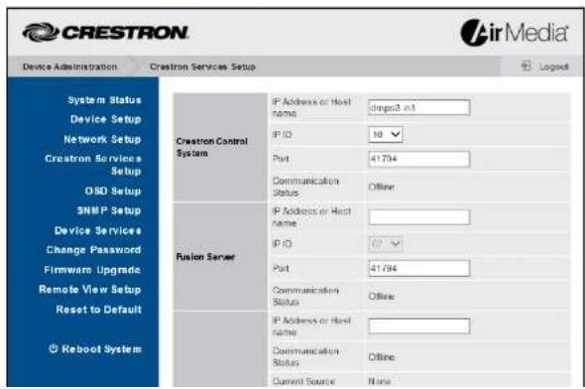Open Firmware Upgrade in the sidebar
585x389 pixels.
point(92,270)
